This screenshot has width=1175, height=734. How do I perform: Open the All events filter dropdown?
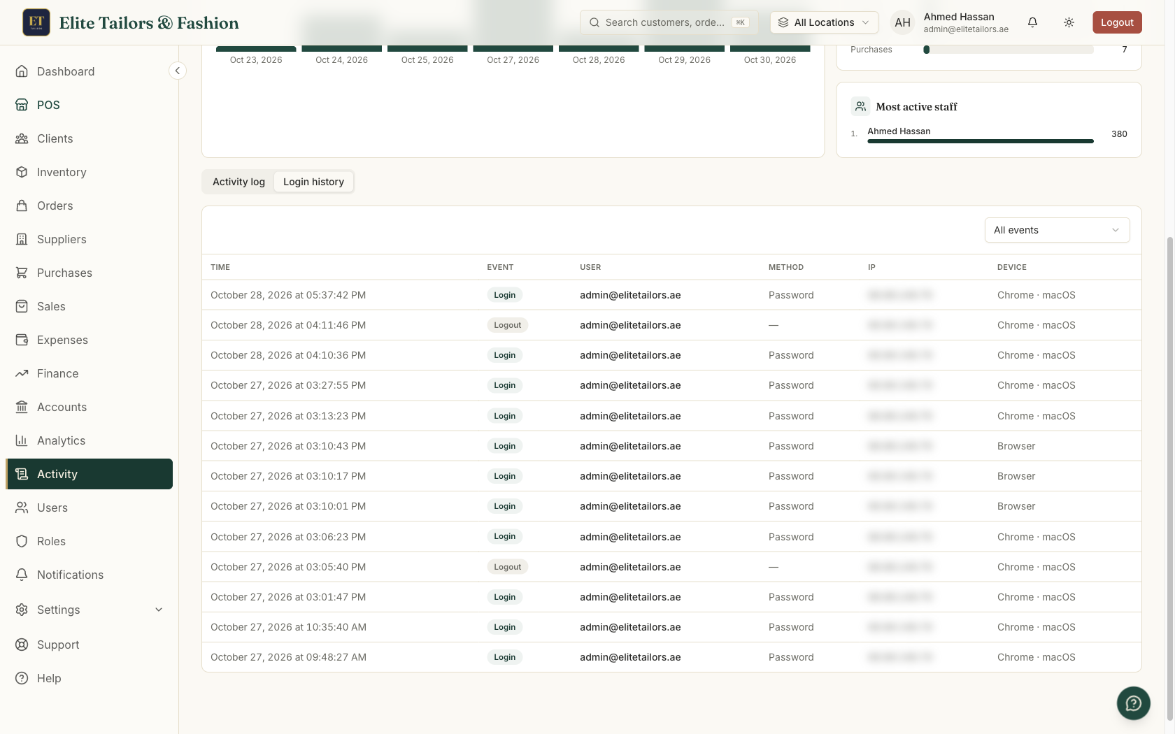(x=1057, y=230)
